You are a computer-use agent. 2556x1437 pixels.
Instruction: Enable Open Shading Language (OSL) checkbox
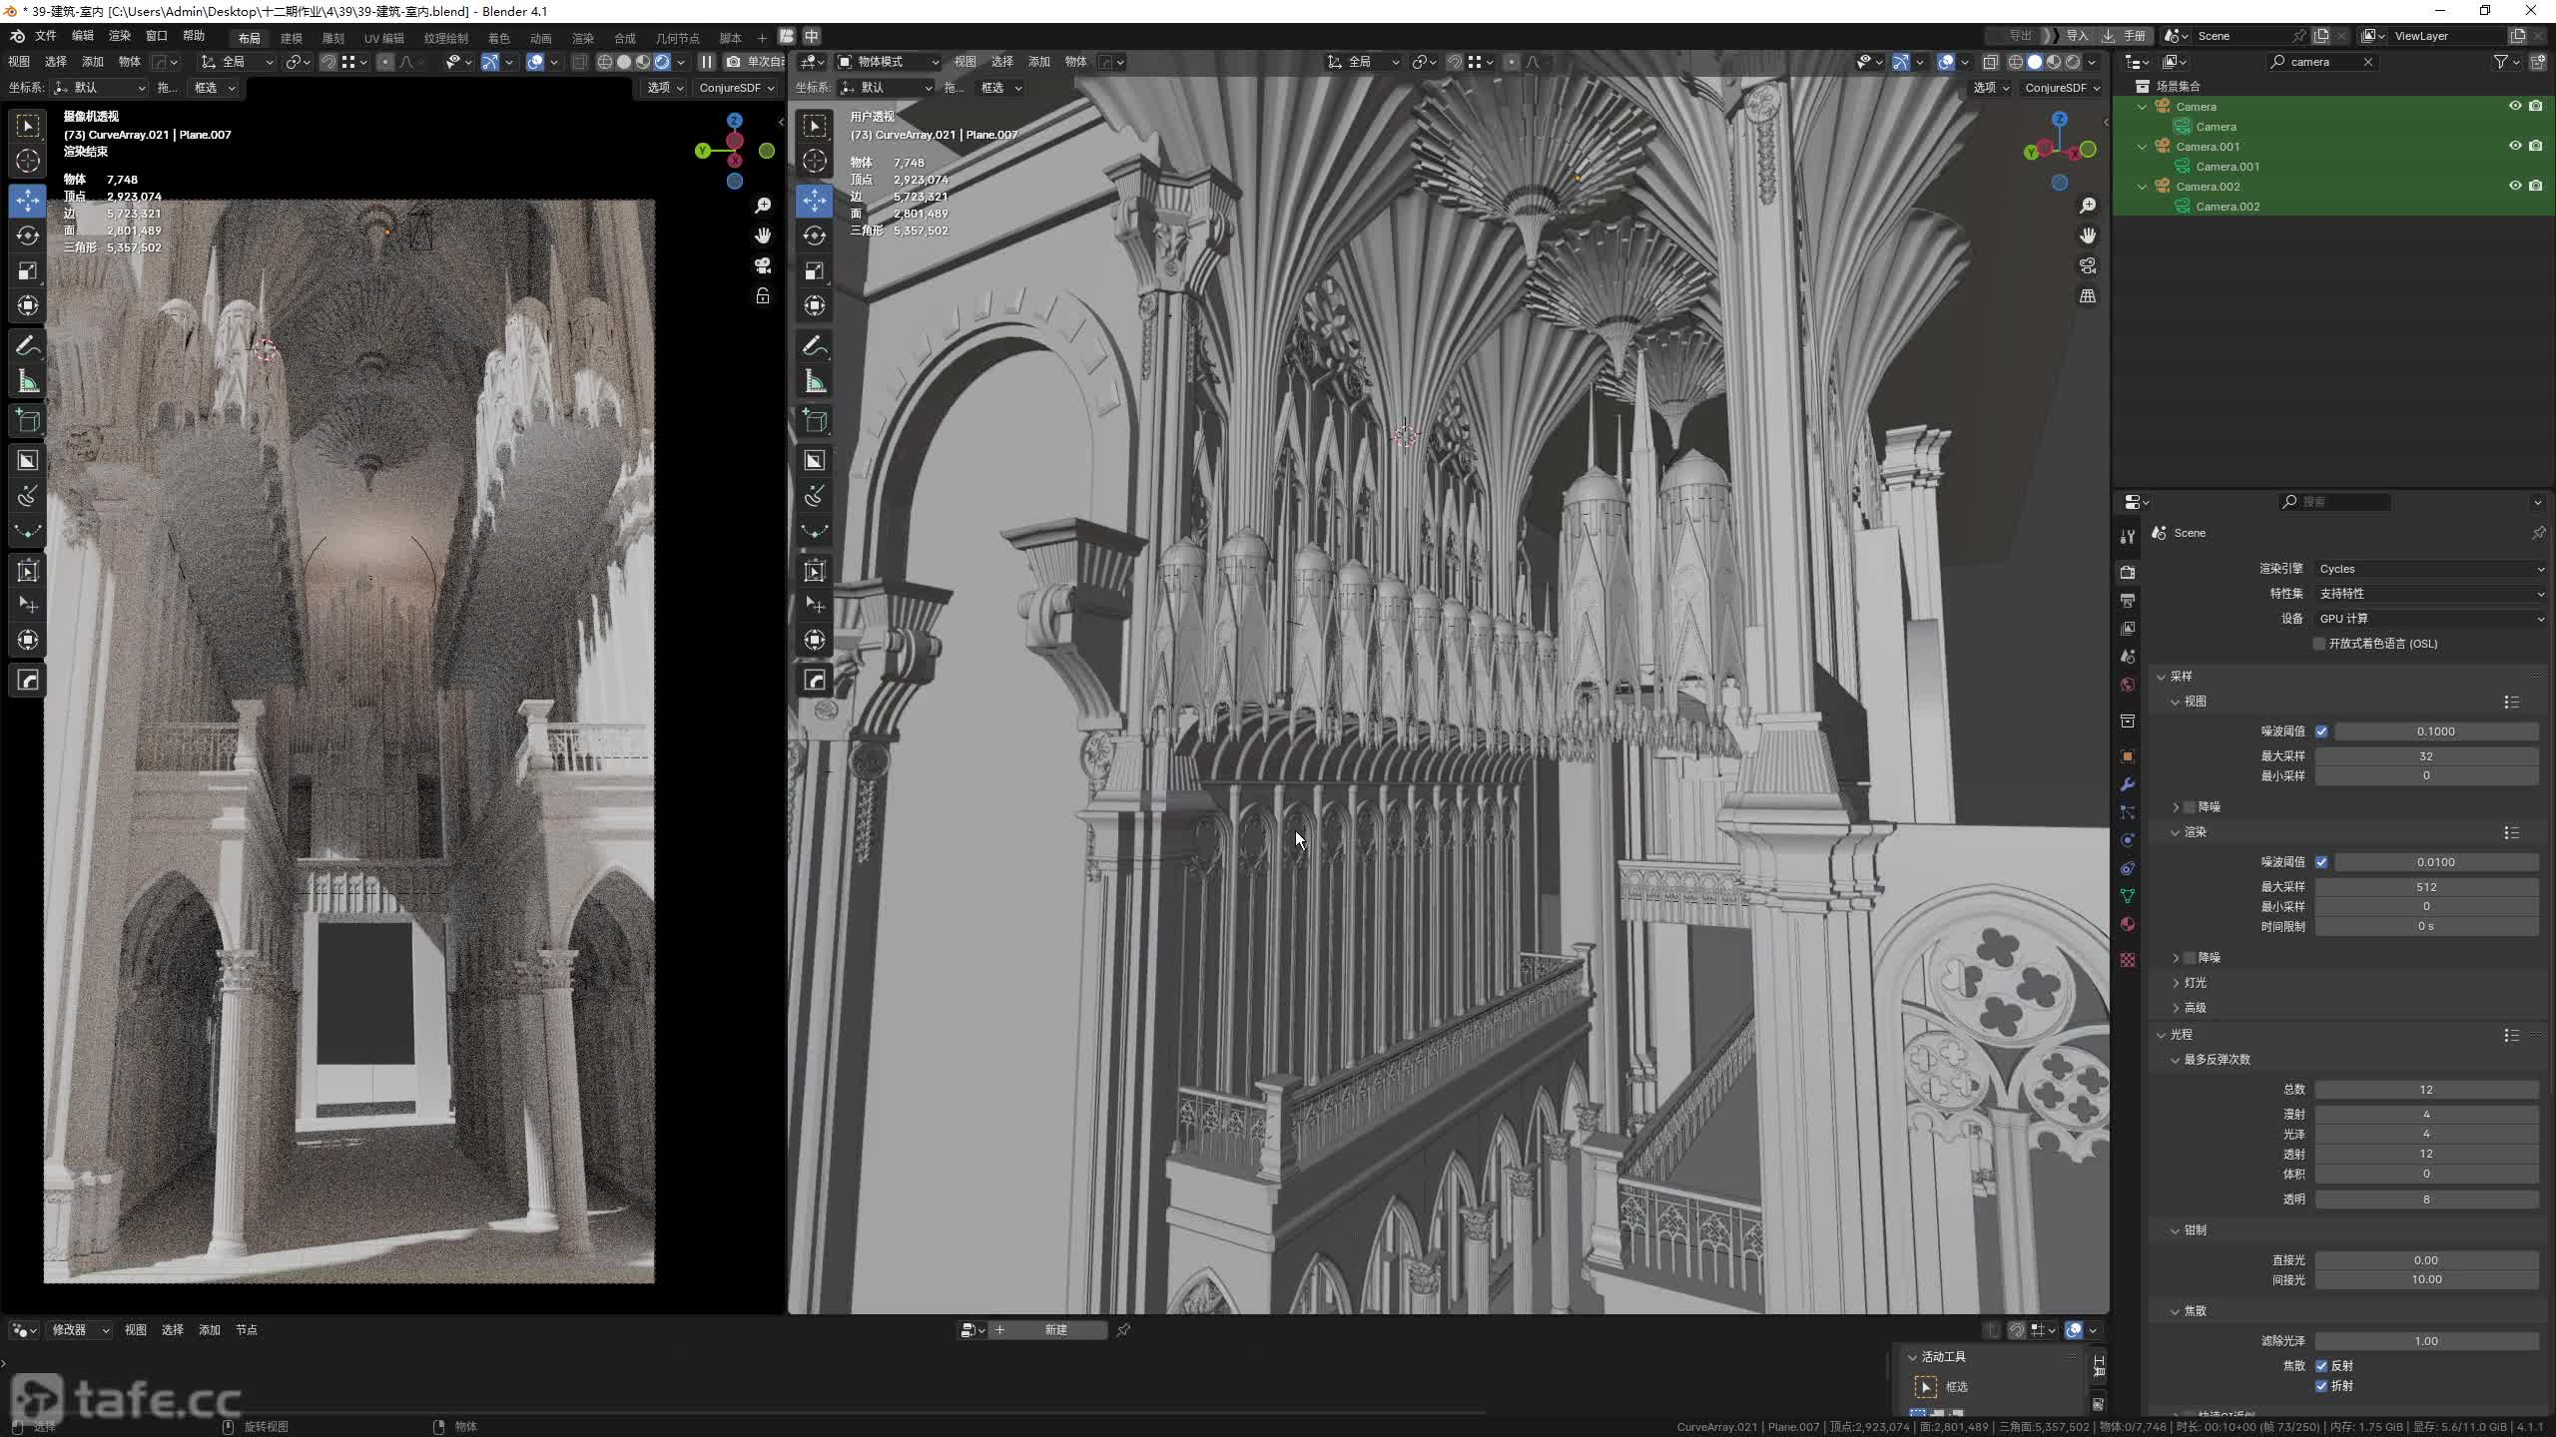tap(2319, 644)
